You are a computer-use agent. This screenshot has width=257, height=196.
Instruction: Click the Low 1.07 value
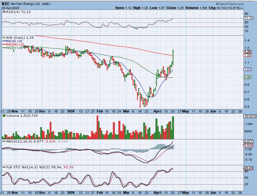coord(157,8)
